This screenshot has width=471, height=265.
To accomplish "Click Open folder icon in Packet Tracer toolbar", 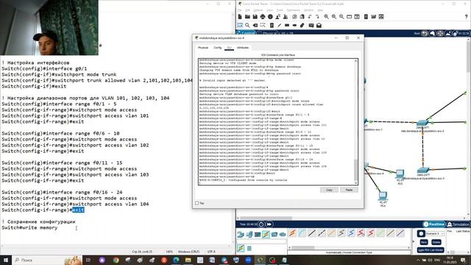I will (247, 17).
